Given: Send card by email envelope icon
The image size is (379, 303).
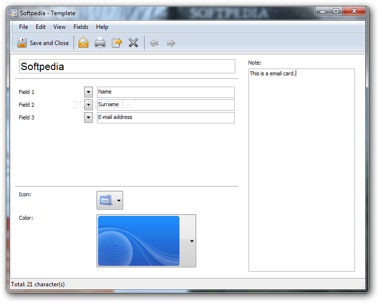Looking at the screenshot, I should point(83,43).
